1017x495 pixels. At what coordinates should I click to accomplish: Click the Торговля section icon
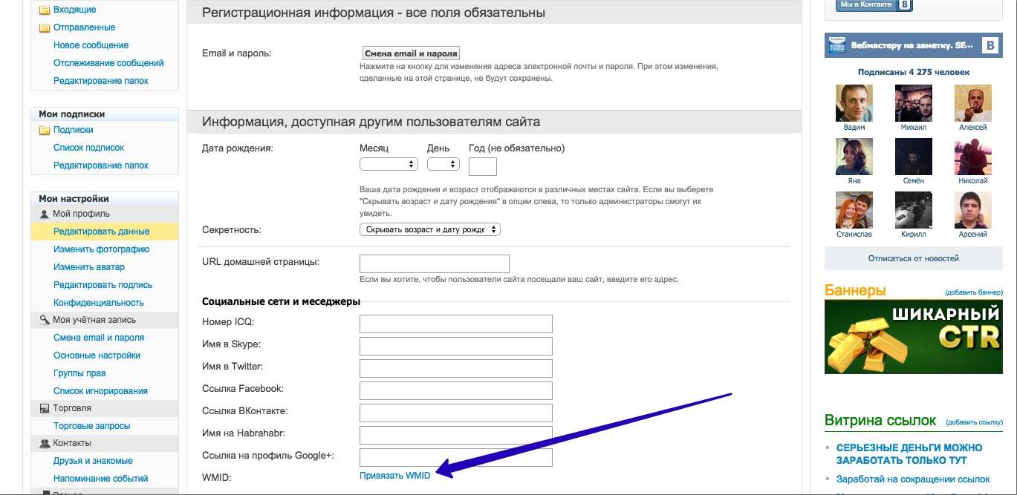(44, 408)
